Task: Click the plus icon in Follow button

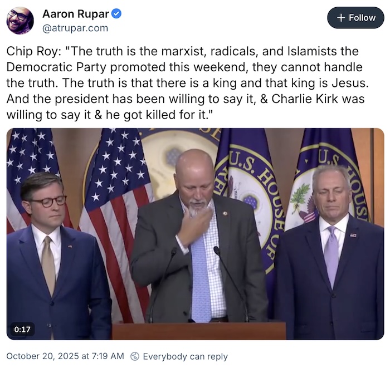Action: 342,18
